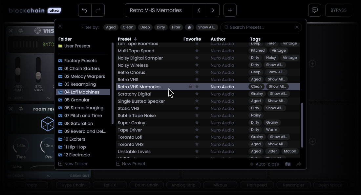361x195 pixels.
Task: Open the comments speech bubble icon
Action: [315, 10]
